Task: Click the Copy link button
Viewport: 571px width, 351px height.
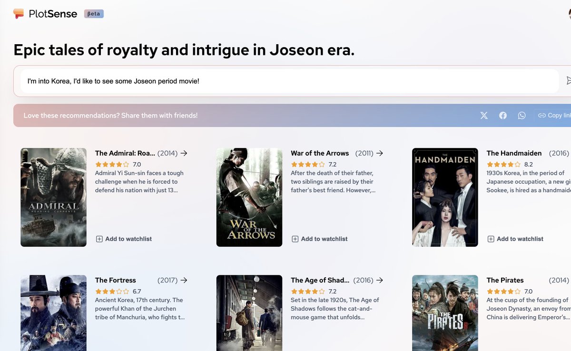Action: point(553,116)
